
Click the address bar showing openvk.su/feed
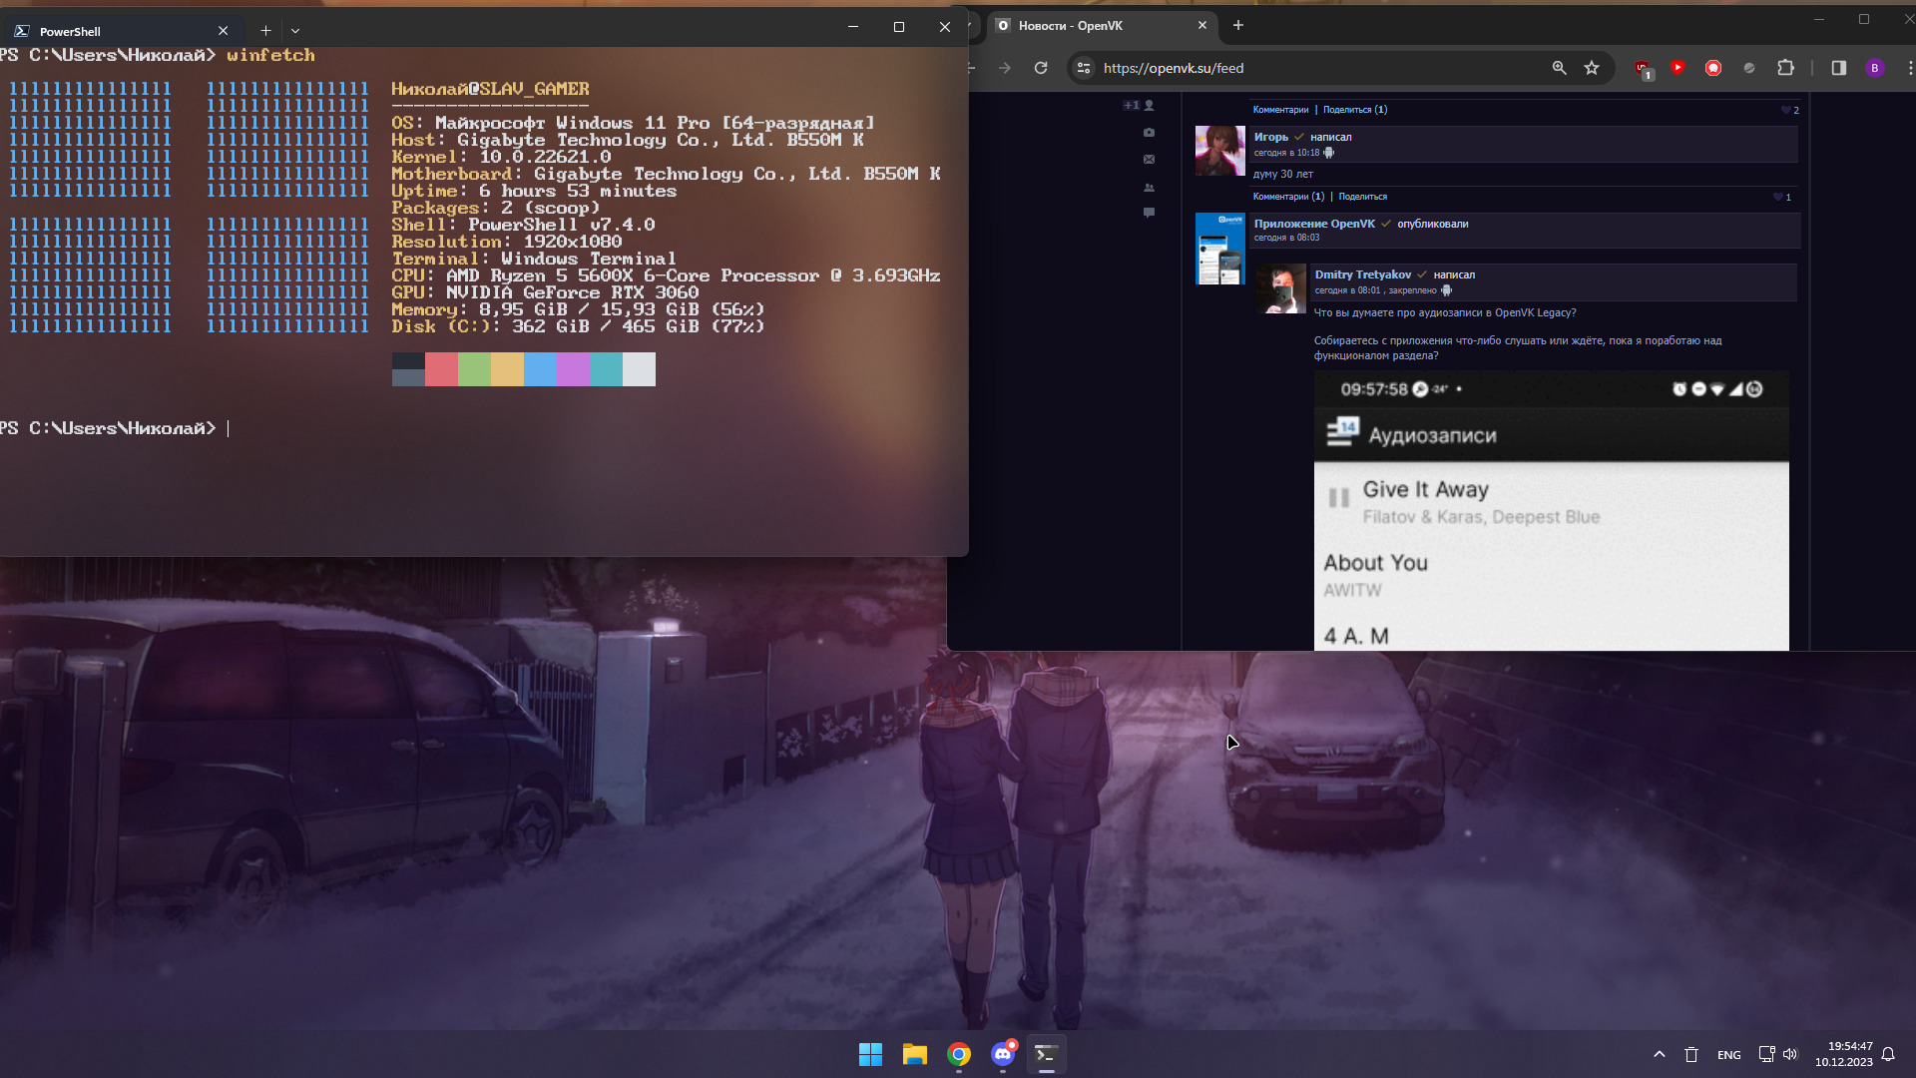[x=1297, y=68]
